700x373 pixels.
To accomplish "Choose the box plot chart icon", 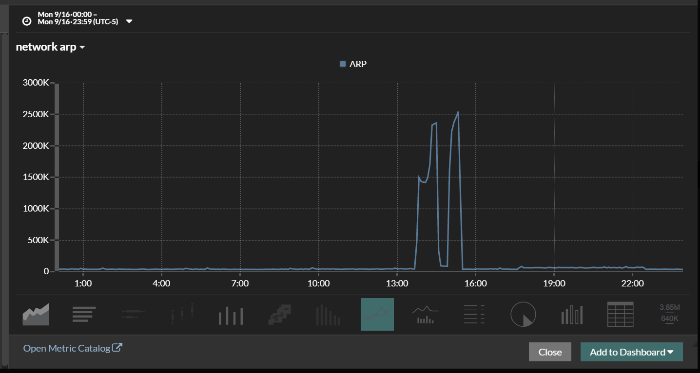I will 133,315.
